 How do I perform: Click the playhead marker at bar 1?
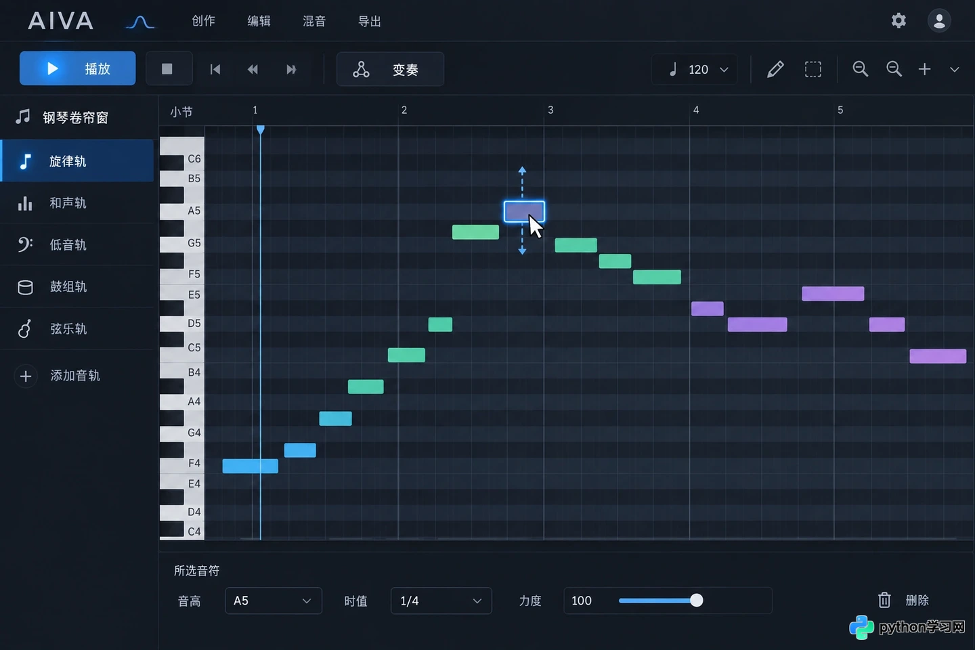pos(260,129)
